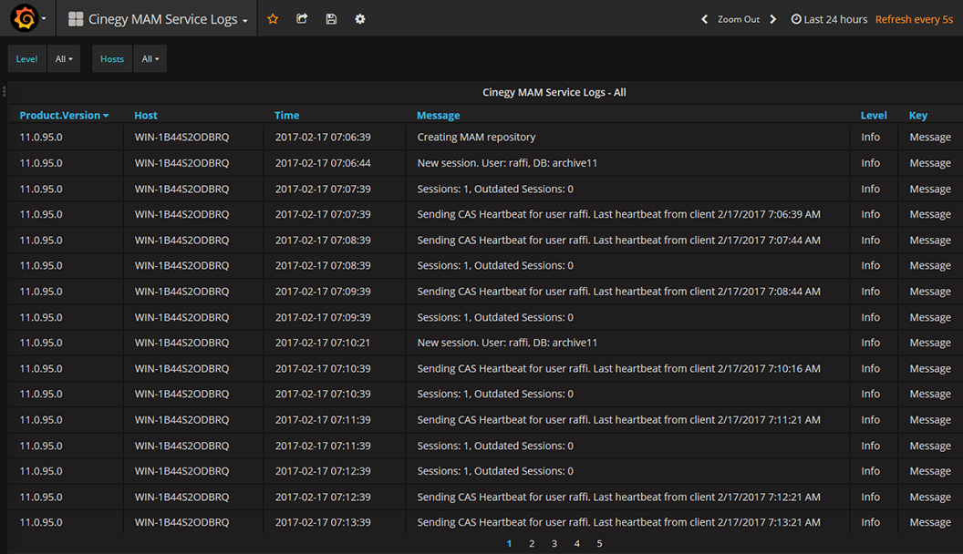Open dashboard settings gear
The image size is (963, 554).
360,19
